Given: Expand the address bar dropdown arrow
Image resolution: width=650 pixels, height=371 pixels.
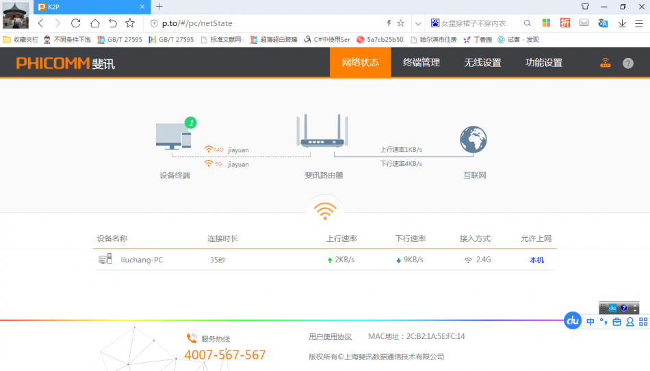Looking at the screenshot, I should pos(418,24).
